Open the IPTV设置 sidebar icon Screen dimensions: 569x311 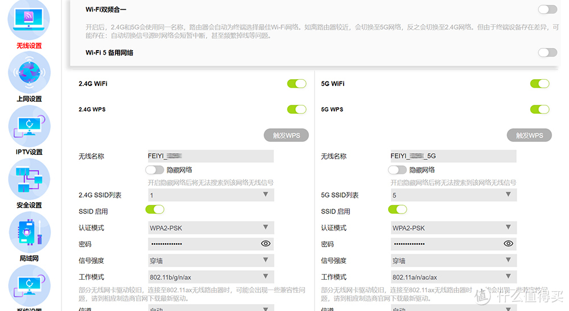tap(29, 126)
